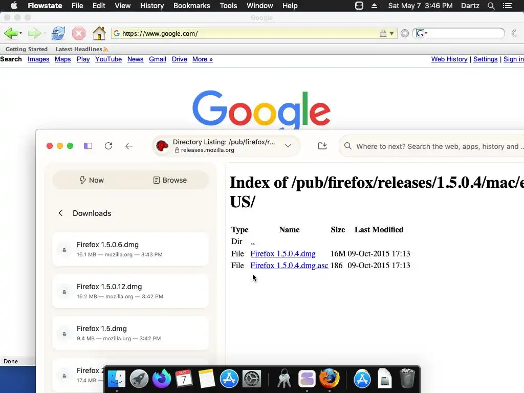Image resolution: width=524 pixels, height=393 pixels.
Task: Go to the home page via house icon
Action: [x=99, y=33]
